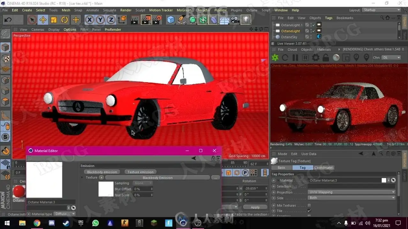Switch to the Coordinates tab

pyautogui.click(x=323, y=168)
